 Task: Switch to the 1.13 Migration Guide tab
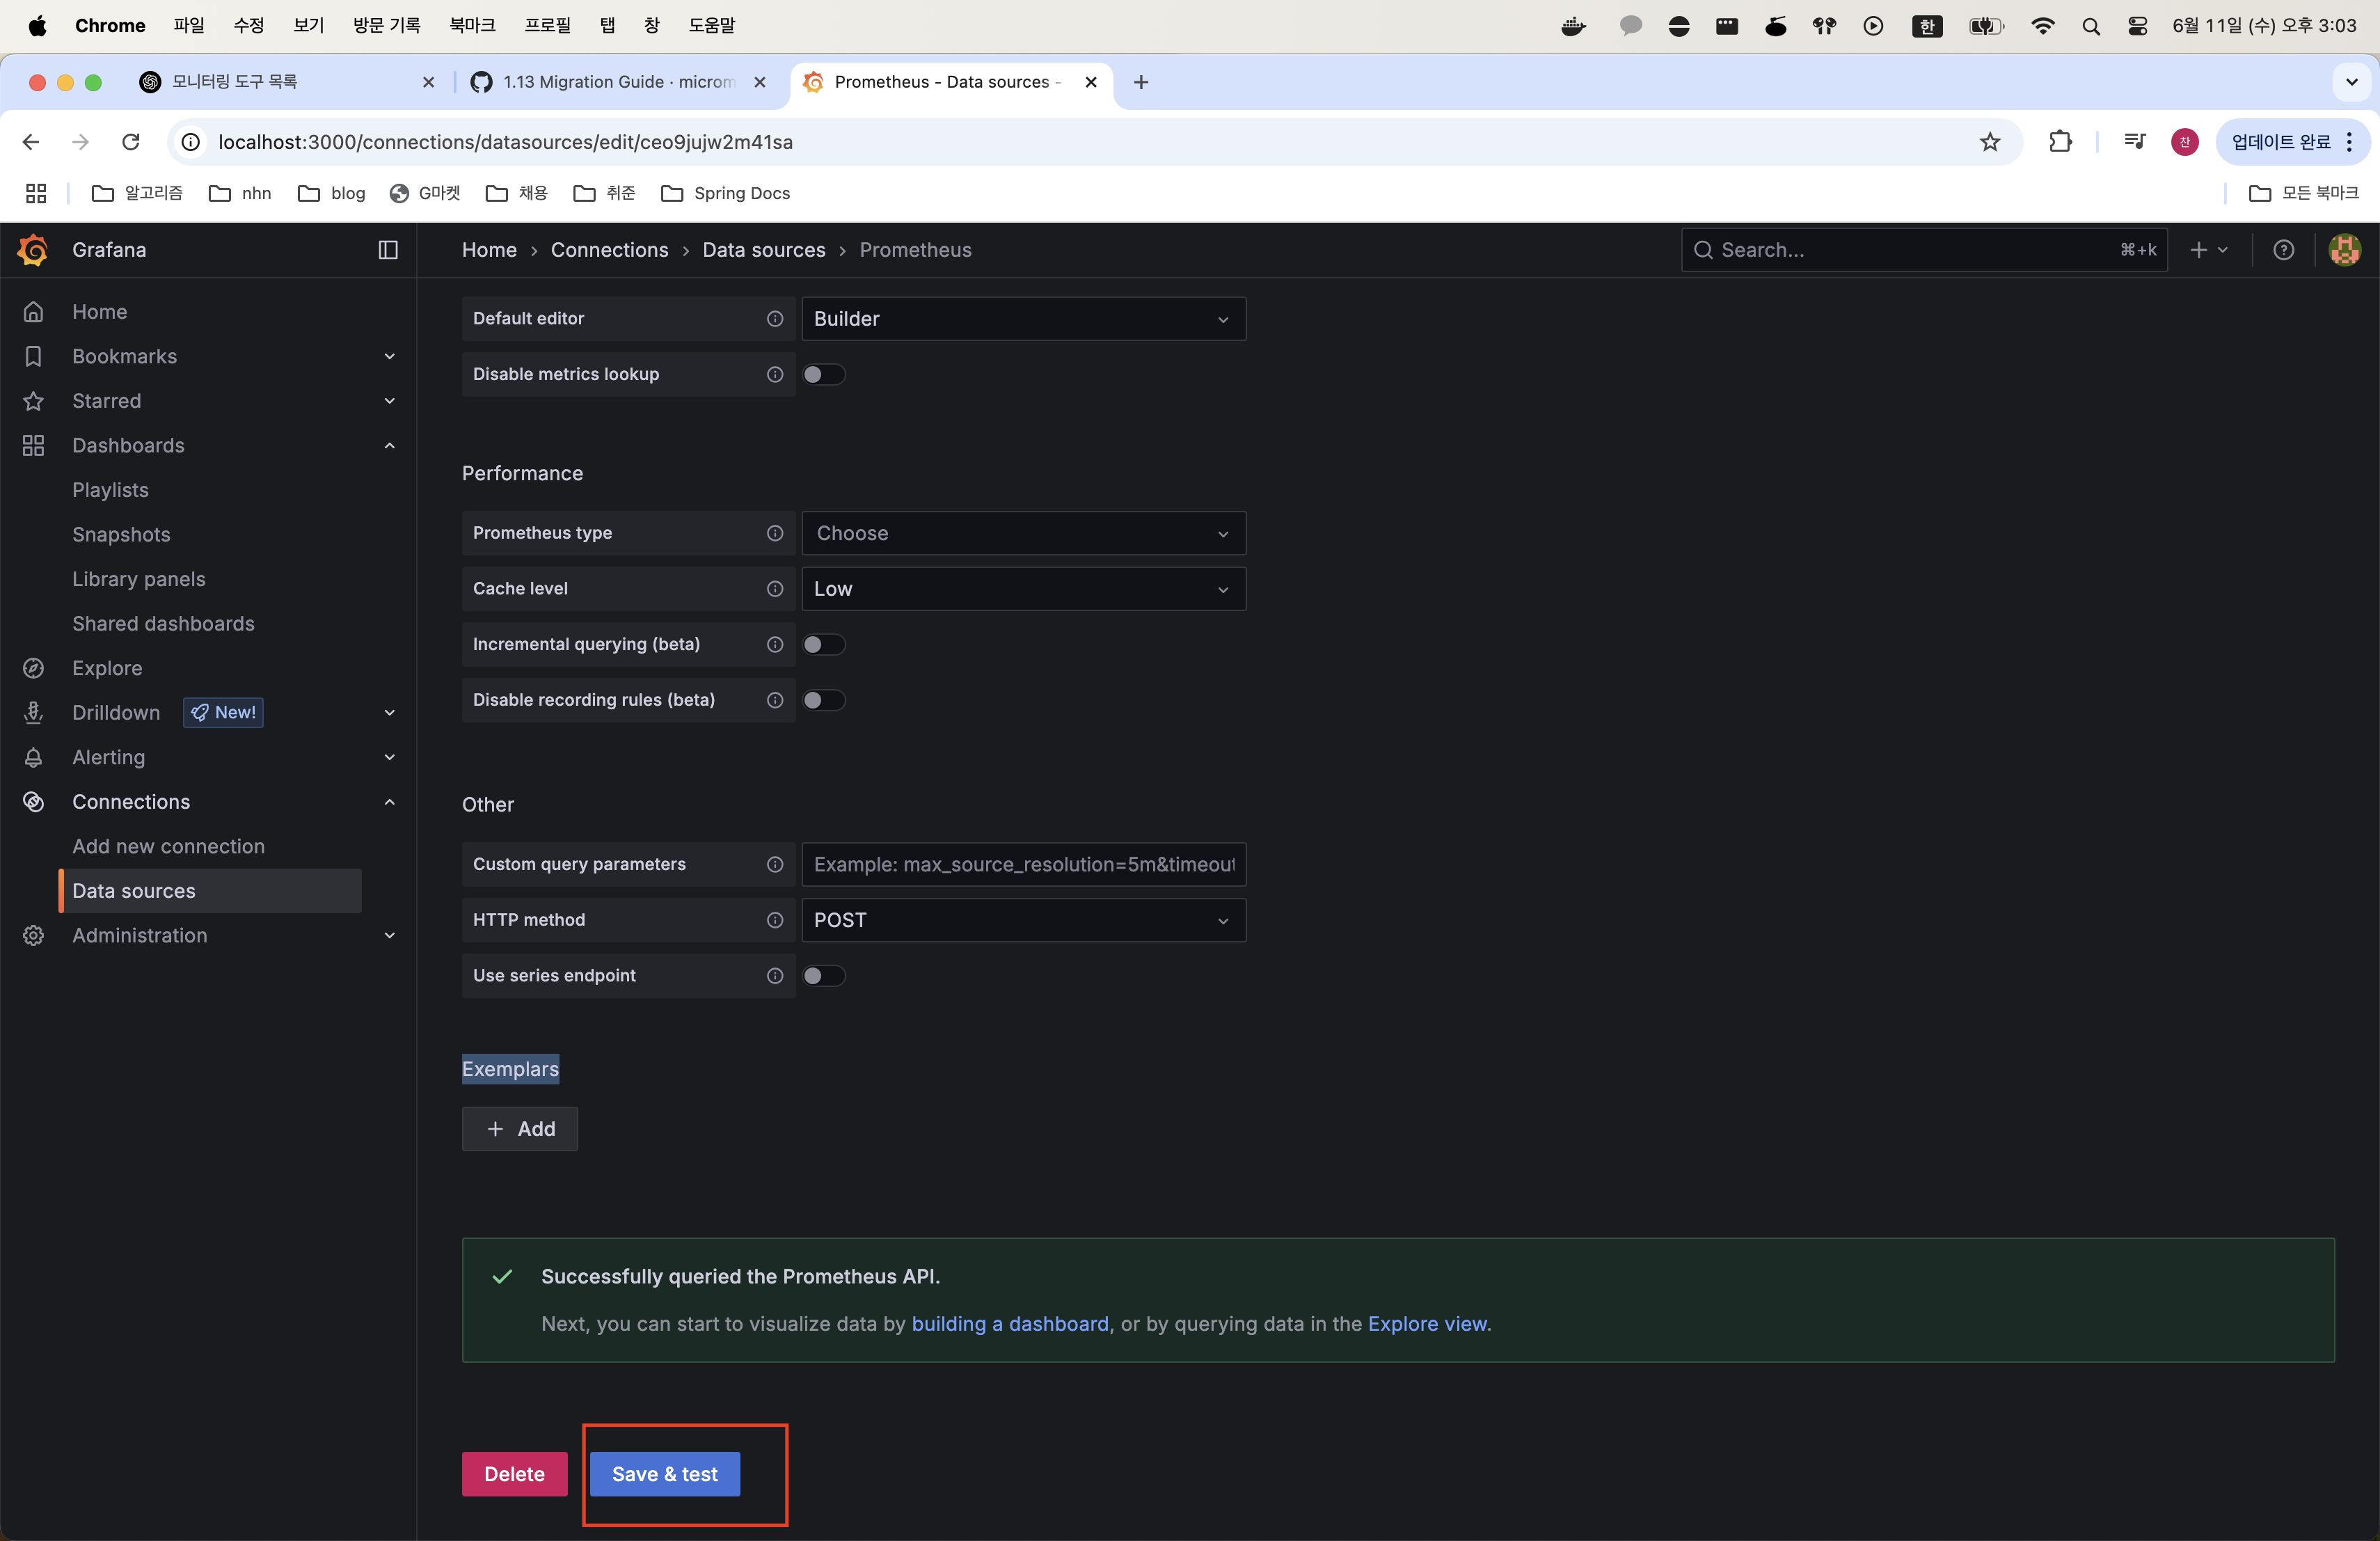617,82
